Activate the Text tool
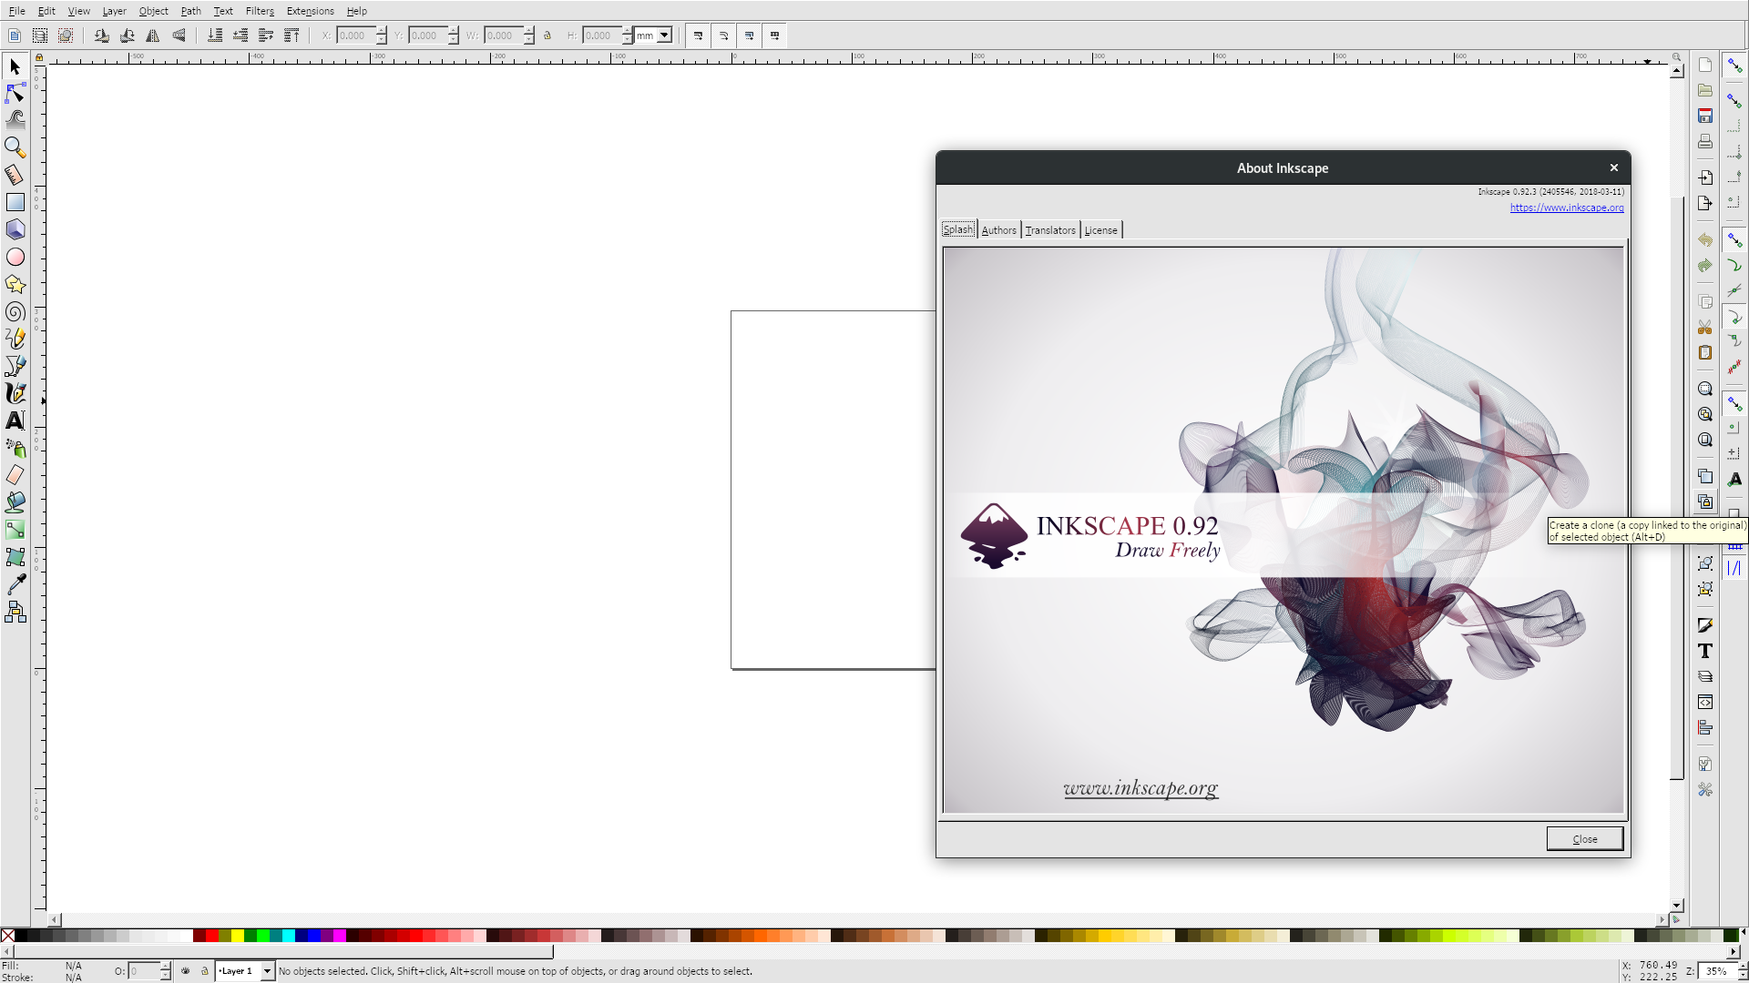The width and height of the screenshot is (1749, 983). tap(15, 421)
